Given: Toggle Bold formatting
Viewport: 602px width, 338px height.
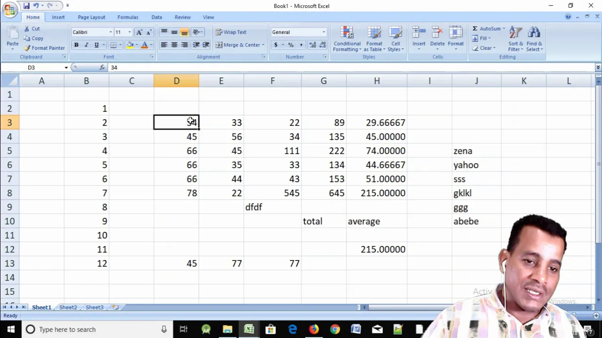Looking at the screenshot, I should [76, 45].
